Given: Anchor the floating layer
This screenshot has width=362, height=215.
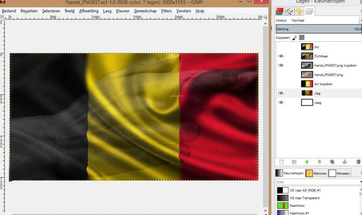Looking at the screenshot, I should tap(345, 162).
